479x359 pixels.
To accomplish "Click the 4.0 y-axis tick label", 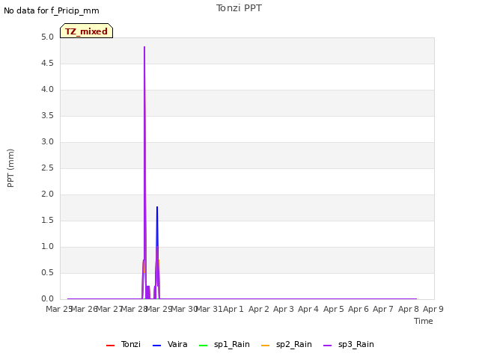I will pyautogui.click(x=47, y=90).
